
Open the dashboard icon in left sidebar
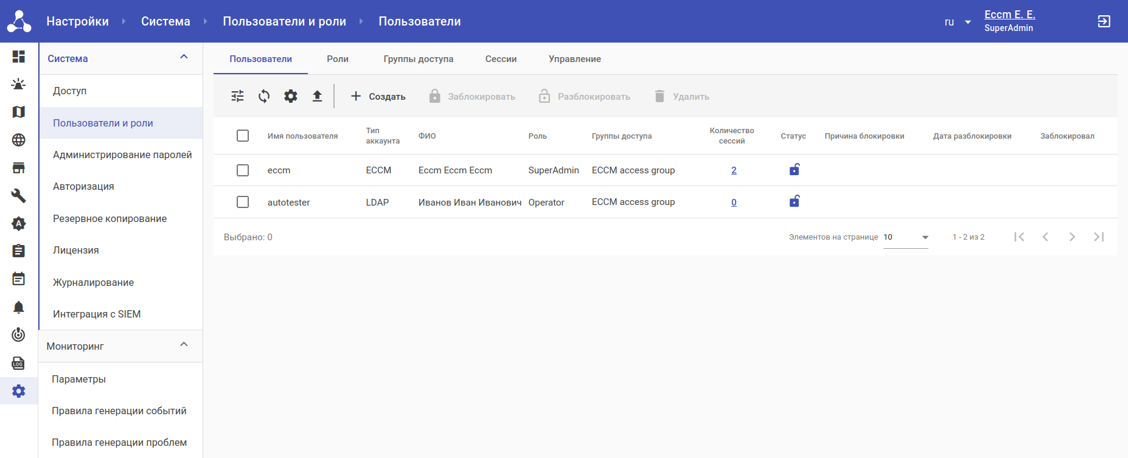(19, 57)
